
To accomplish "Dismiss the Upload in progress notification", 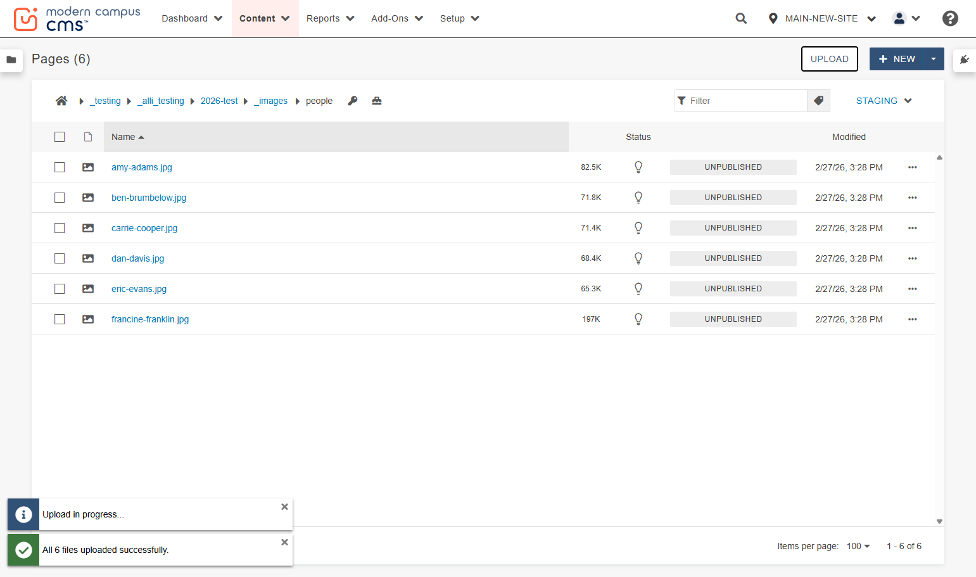I will 284,507.
